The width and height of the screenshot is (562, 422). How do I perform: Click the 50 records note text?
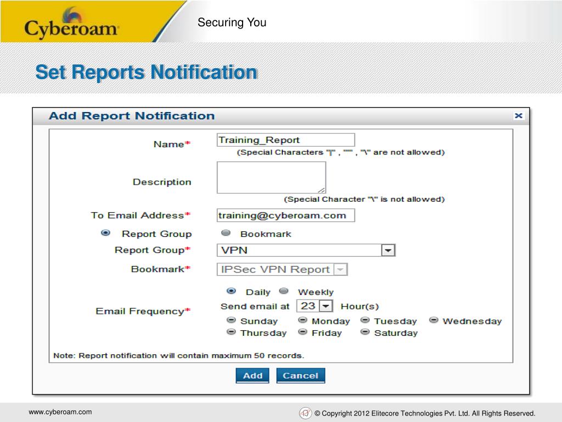pos(178,356)
